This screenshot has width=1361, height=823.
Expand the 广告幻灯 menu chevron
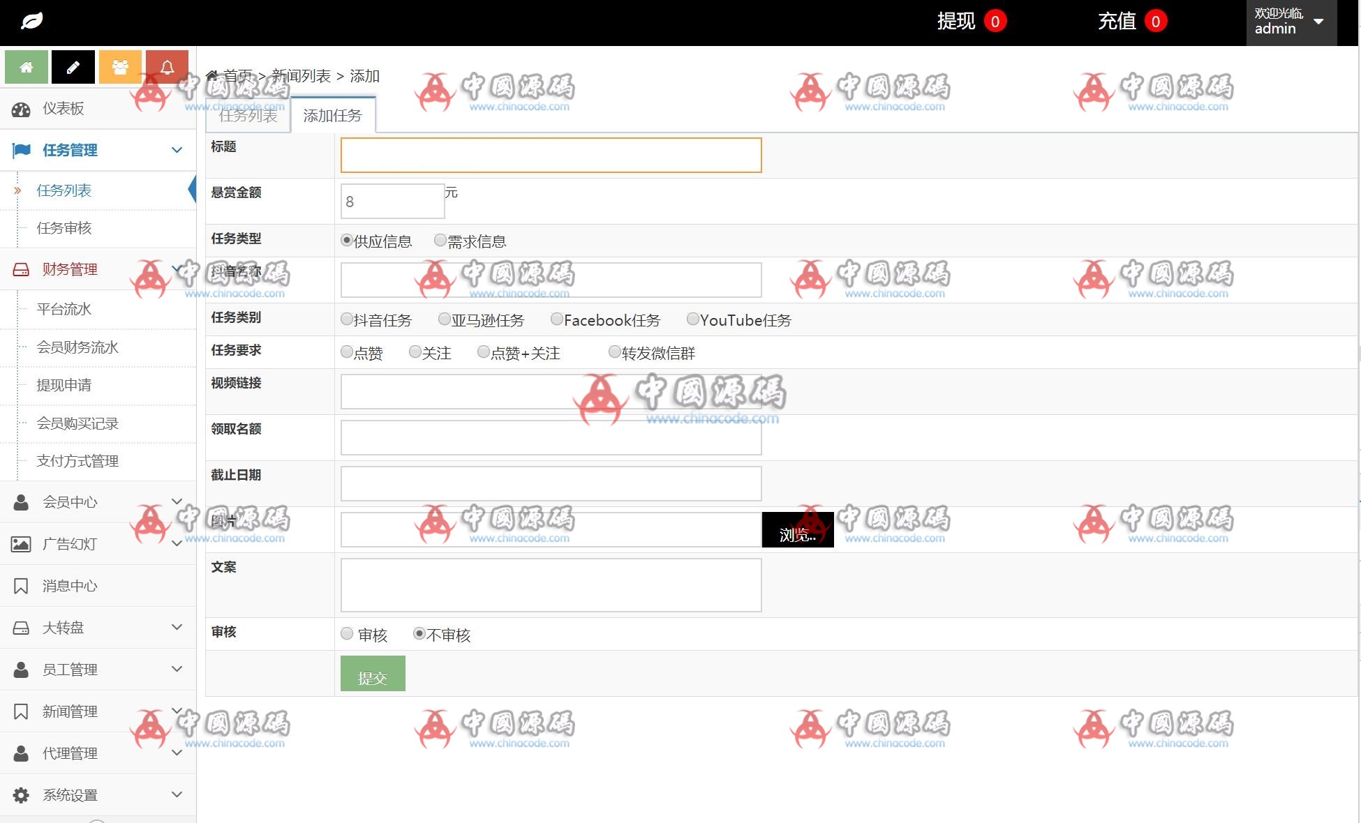pos(177,543)
